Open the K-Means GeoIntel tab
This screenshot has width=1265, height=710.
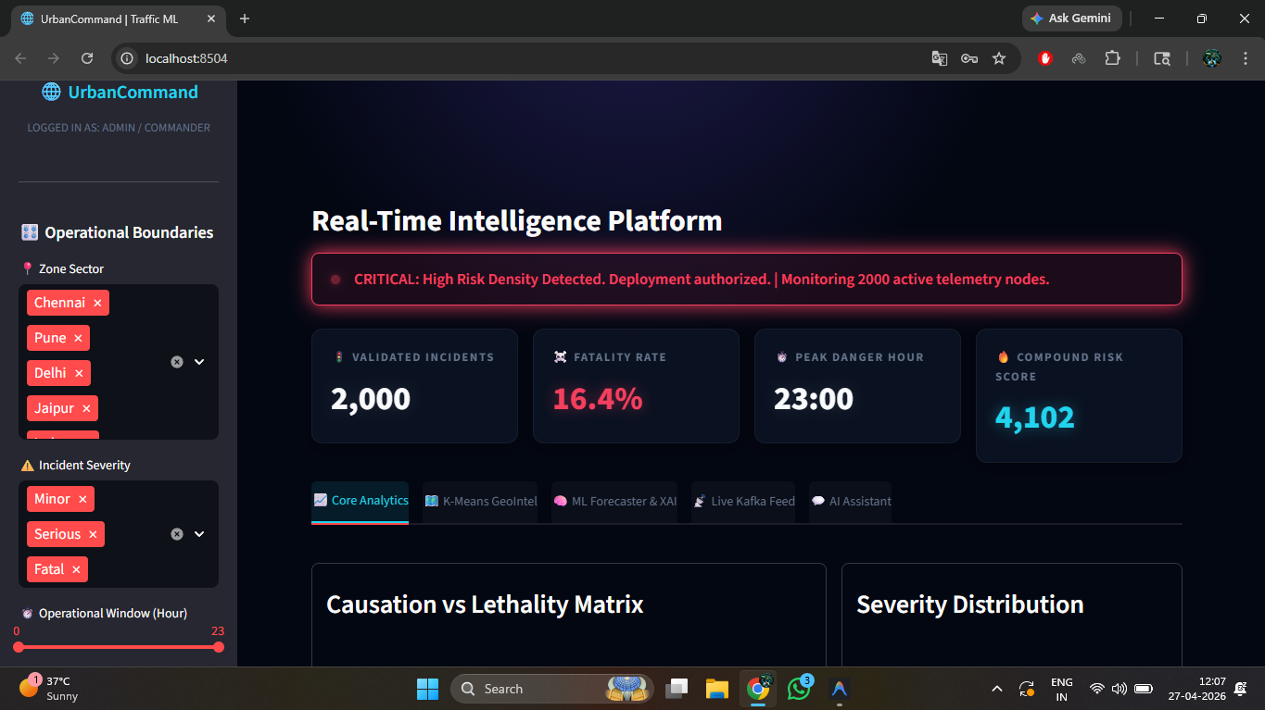pos(480,502)
